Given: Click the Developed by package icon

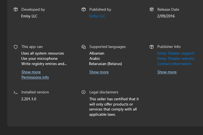Looking at the screenshot, I should pos(16,9).
